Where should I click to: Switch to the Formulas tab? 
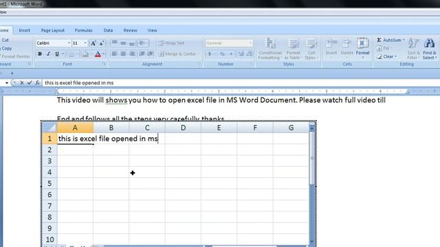[84, 30]
